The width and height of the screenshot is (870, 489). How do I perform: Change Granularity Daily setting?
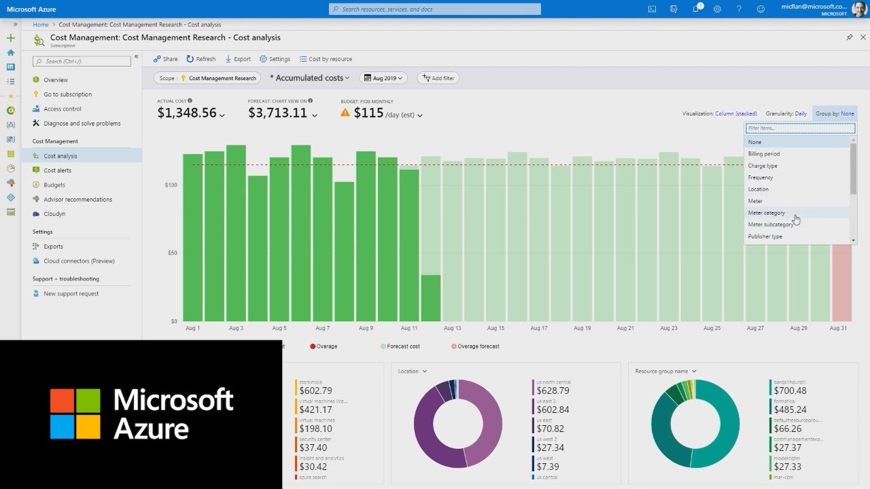[786, 113]
